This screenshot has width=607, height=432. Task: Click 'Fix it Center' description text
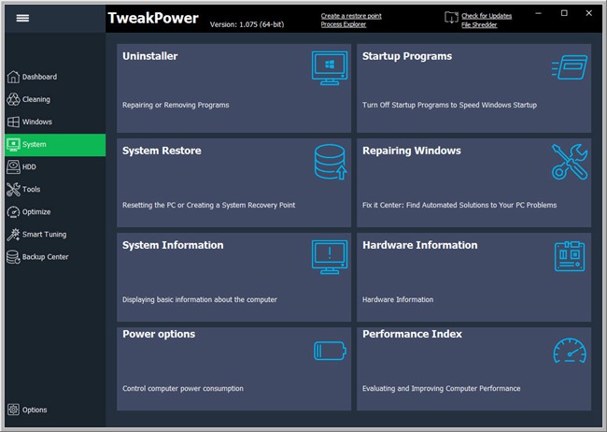[459, 205]
